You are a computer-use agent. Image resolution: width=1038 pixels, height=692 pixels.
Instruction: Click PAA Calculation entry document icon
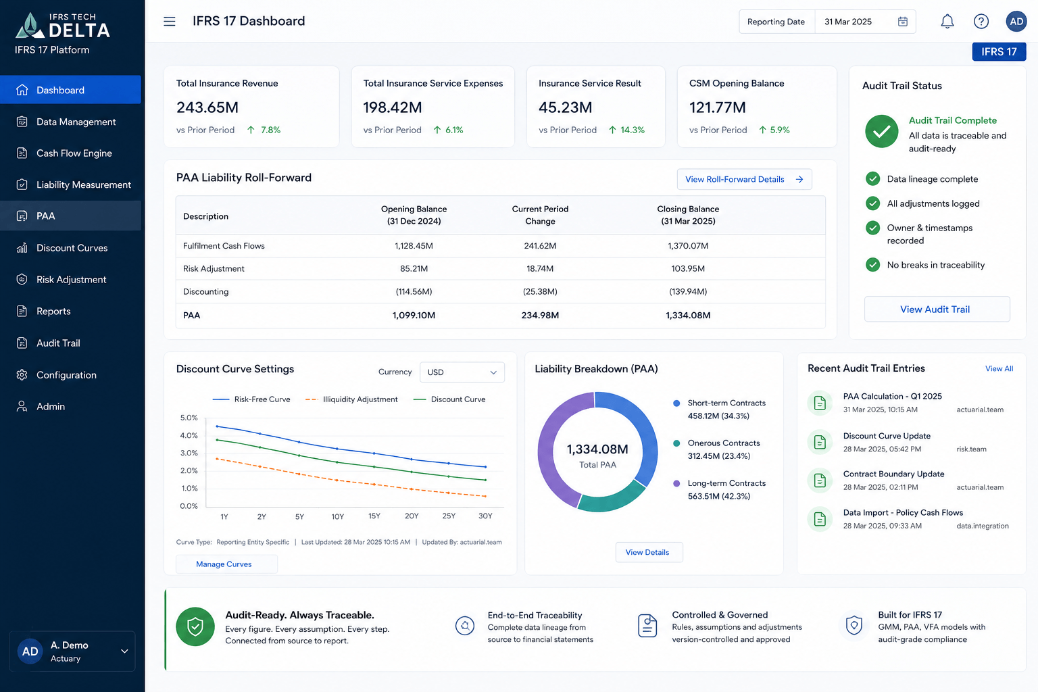pyautogui.click(x=820, y=403)
